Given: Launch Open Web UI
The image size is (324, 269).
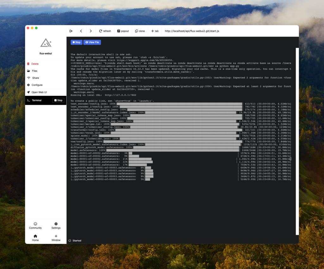Looking at the screenshot, I should tap(46, 92).
